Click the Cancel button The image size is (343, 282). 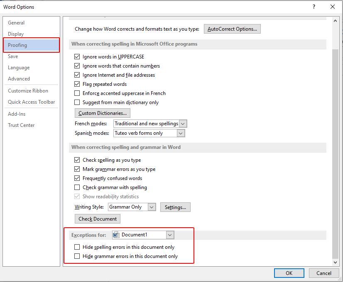pyautogui.click(x=324, y=273)
